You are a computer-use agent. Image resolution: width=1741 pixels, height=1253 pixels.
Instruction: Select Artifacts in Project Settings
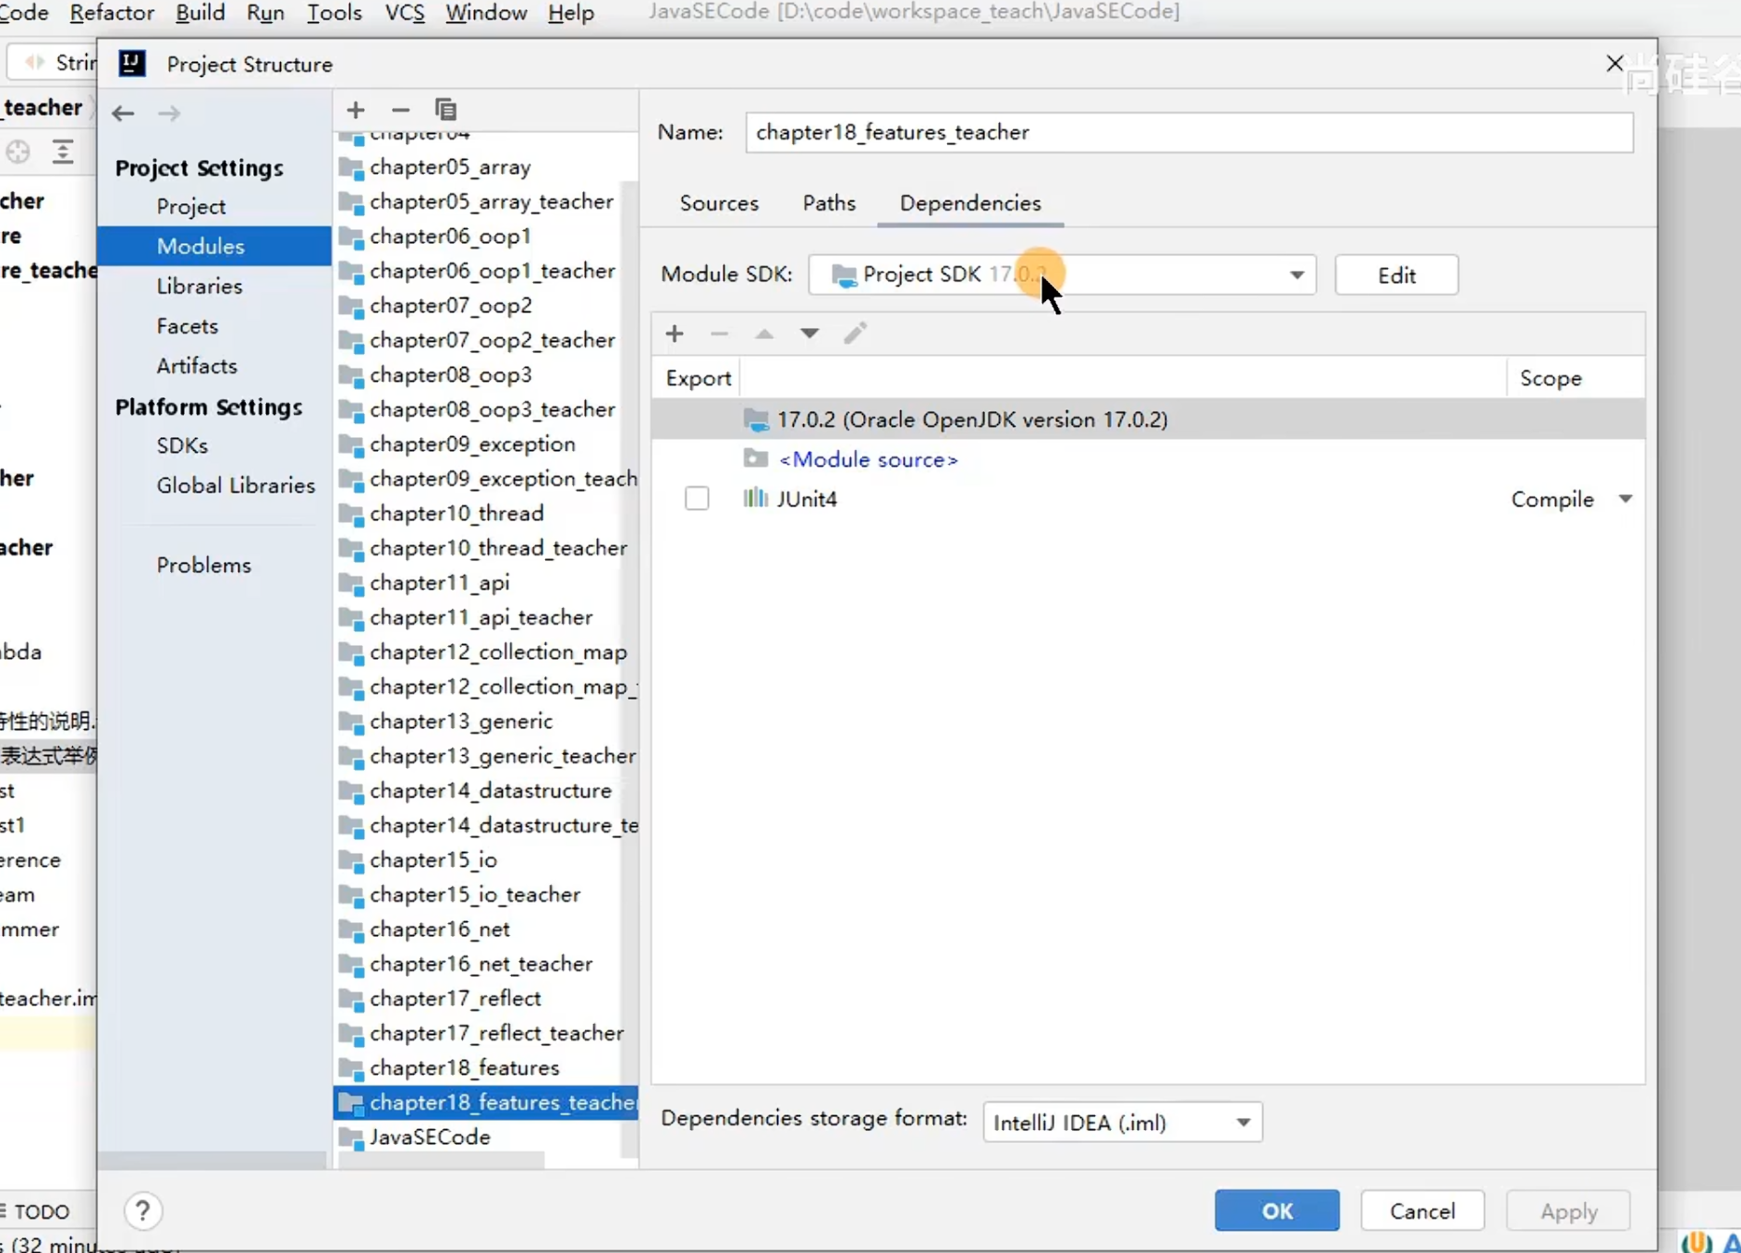197,365
